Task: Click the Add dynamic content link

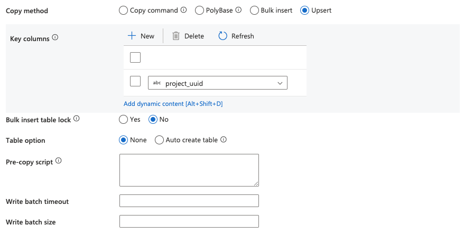Action: (x=173, y=104)
